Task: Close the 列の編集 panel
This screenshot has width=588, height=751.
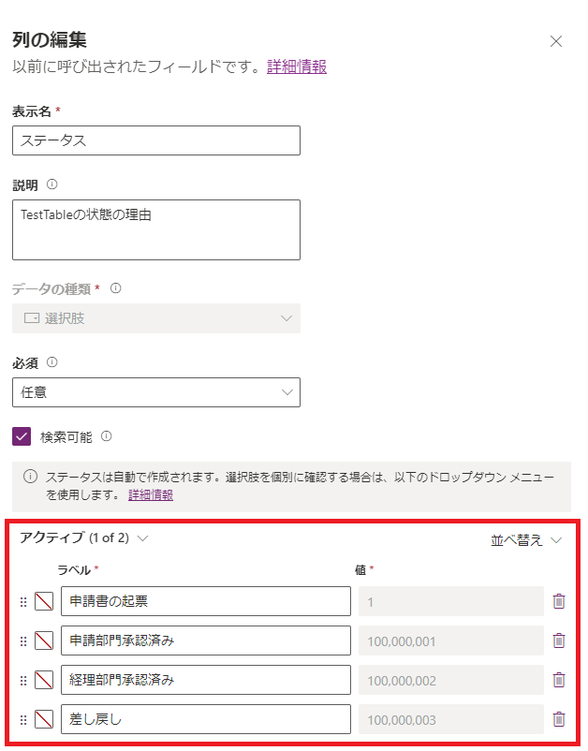Action: pos(555,41)
